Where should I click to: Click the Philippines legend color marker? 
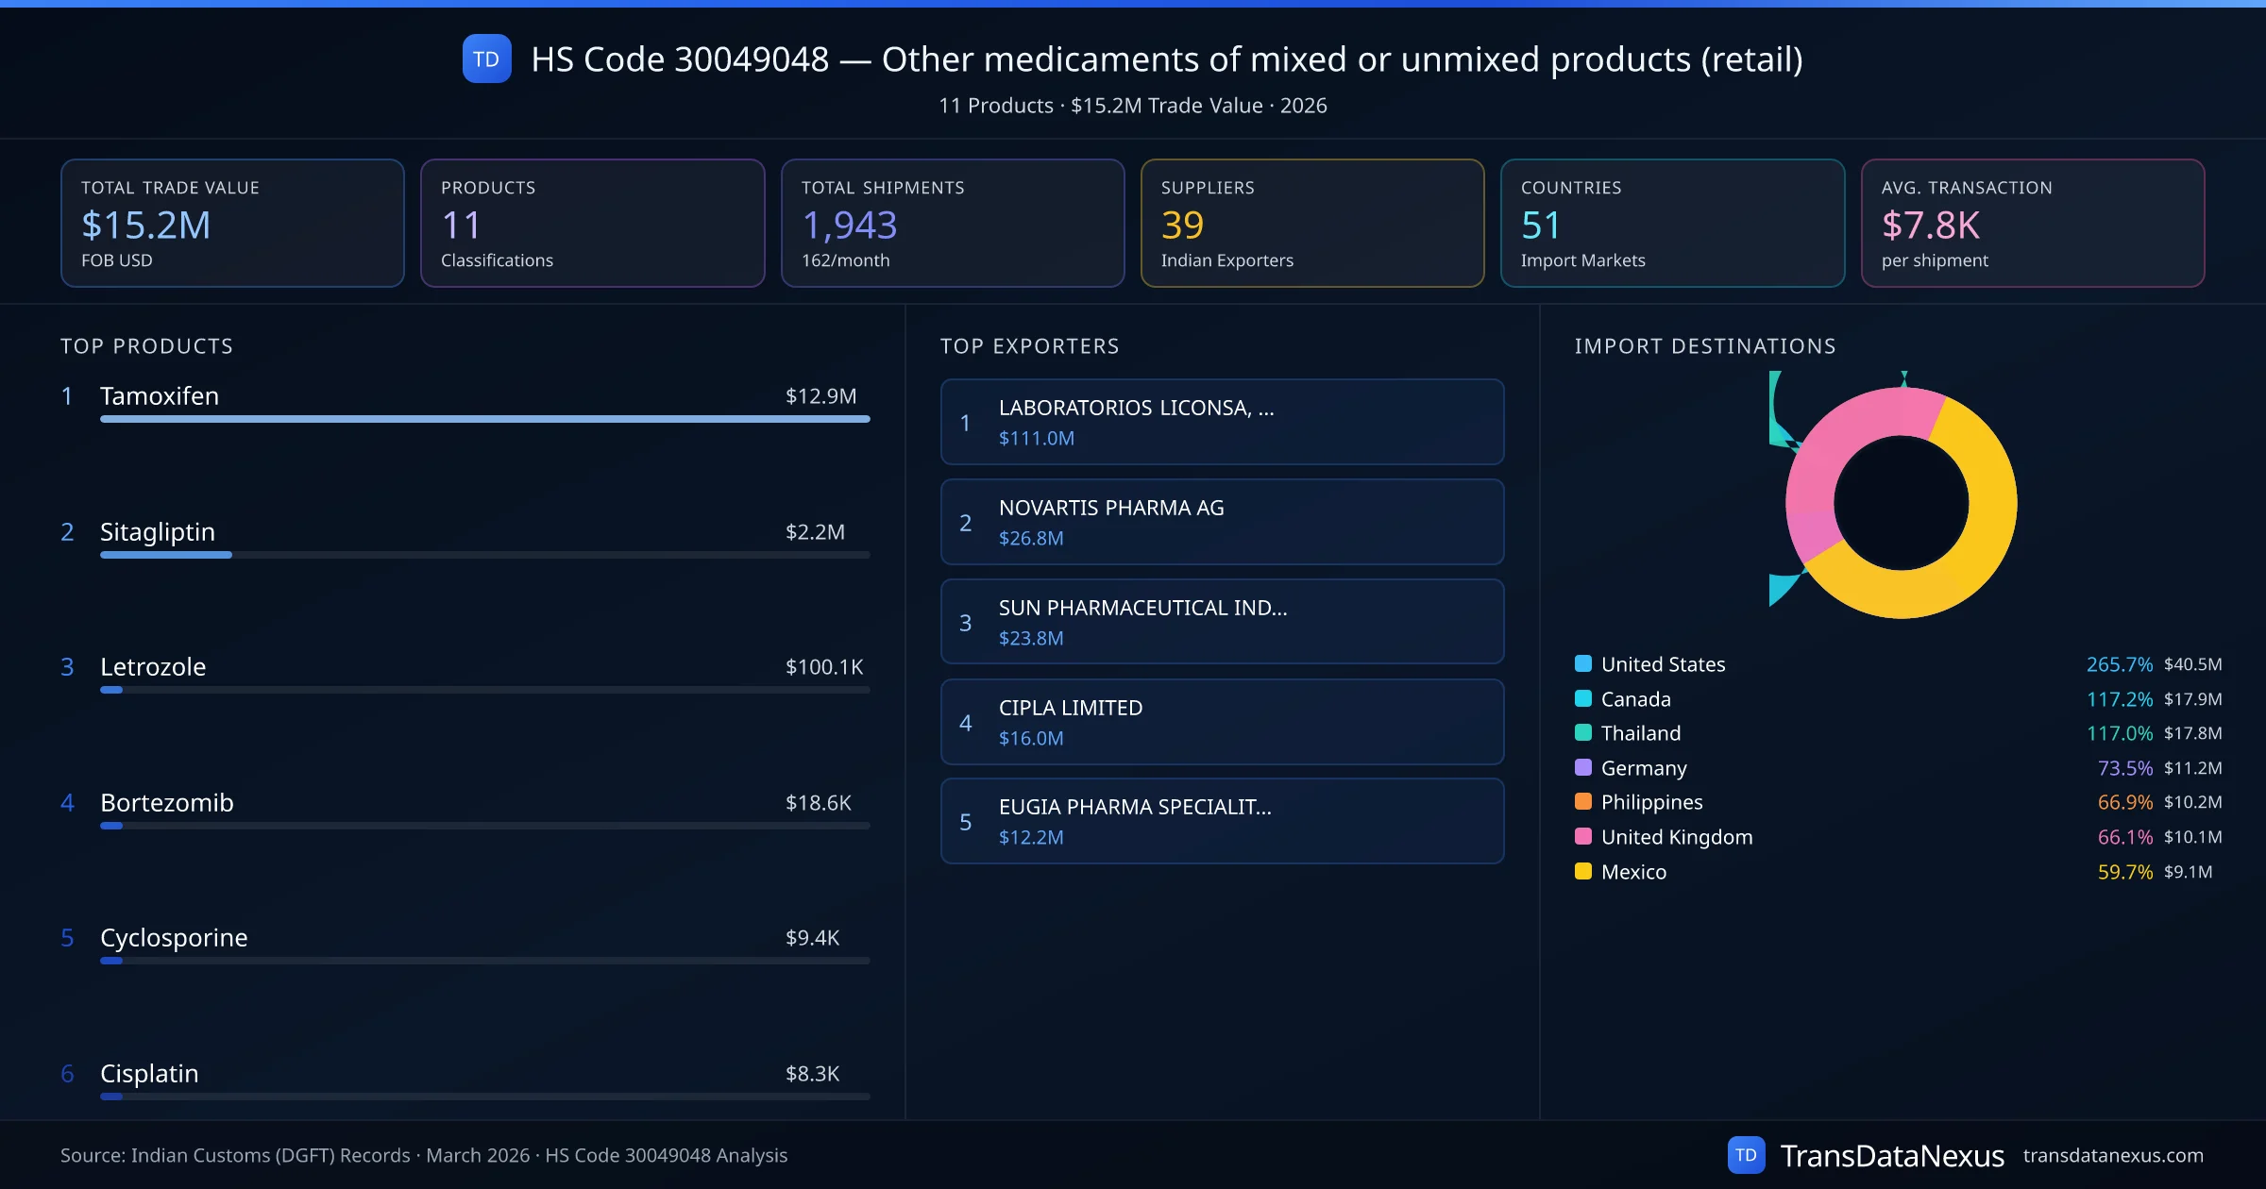(x=1582, y=802)
